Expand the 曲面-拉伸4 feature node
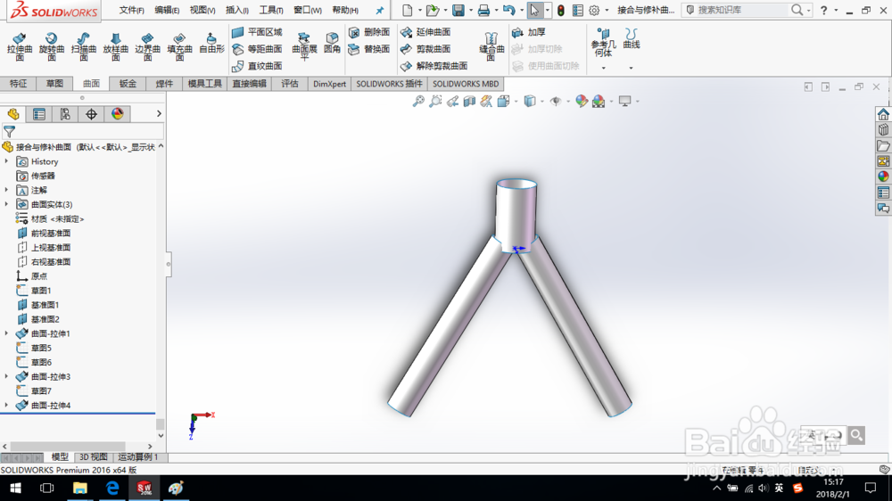This screenshot has width=892, height=501. 7,405
